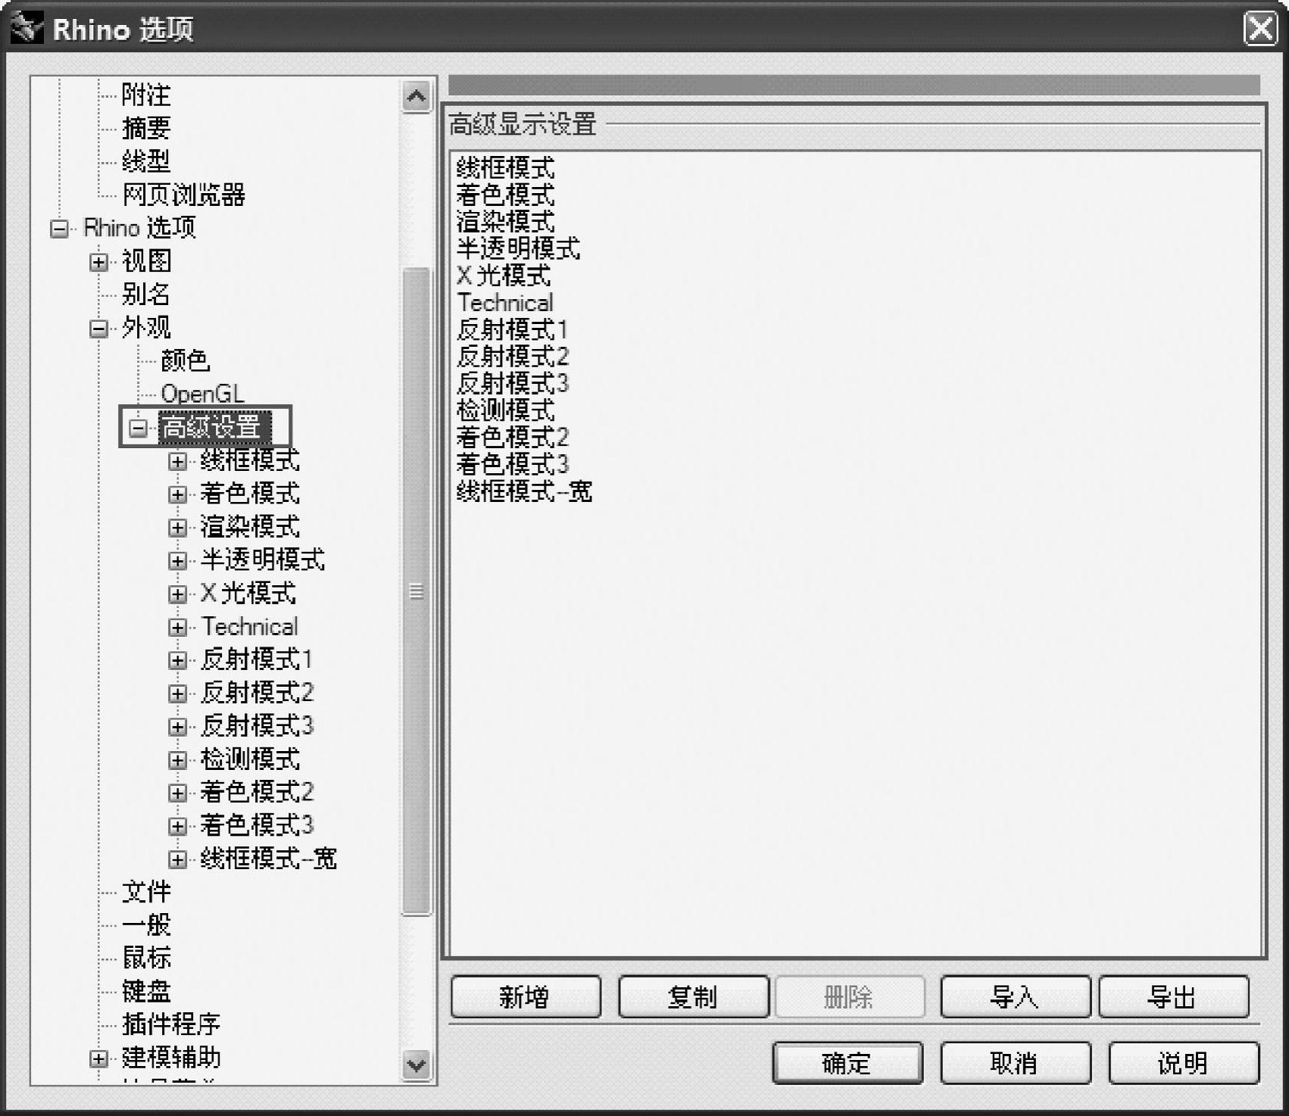This screenshot has width=1289, height=1116.
Task: Expand 反射模式2 node in tree
Action: tap(177, 694)
